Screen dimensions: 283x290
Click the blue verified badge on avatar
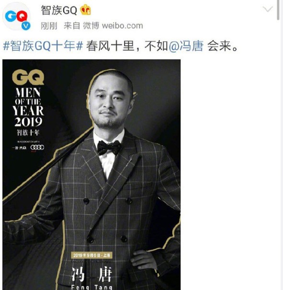tap(26, 25)
